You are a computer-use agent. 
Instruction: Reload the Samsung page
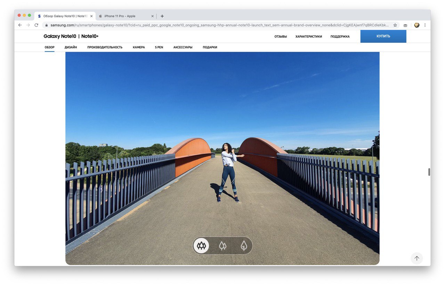click(36, 25)
